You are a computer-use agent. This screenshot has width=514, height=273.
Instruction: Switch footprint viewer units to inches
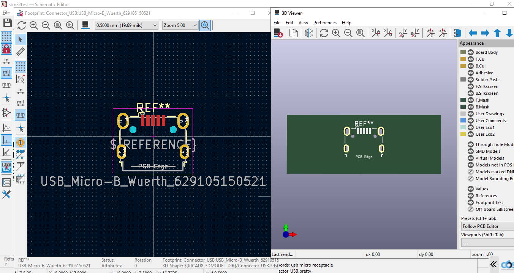(x=21, y=91)
